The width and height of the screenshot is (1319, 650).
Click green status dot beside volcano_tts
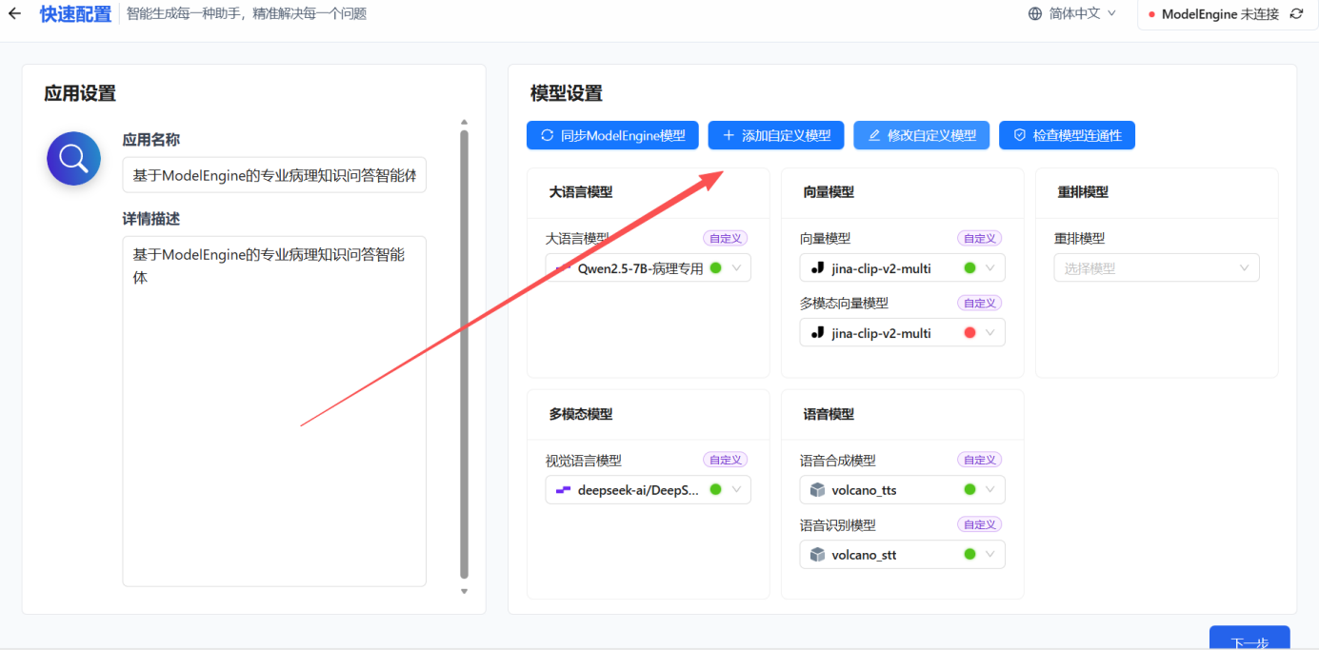[x=969, y=489]
